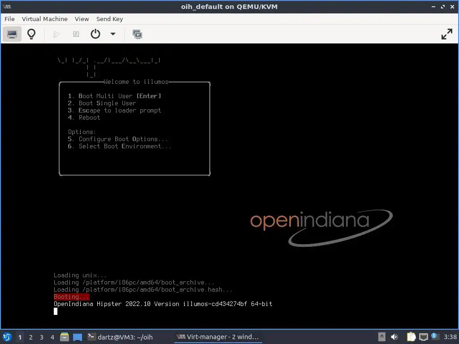Switch to desktop workspace 3
This screenshot has height=344, width=459.
42,337
